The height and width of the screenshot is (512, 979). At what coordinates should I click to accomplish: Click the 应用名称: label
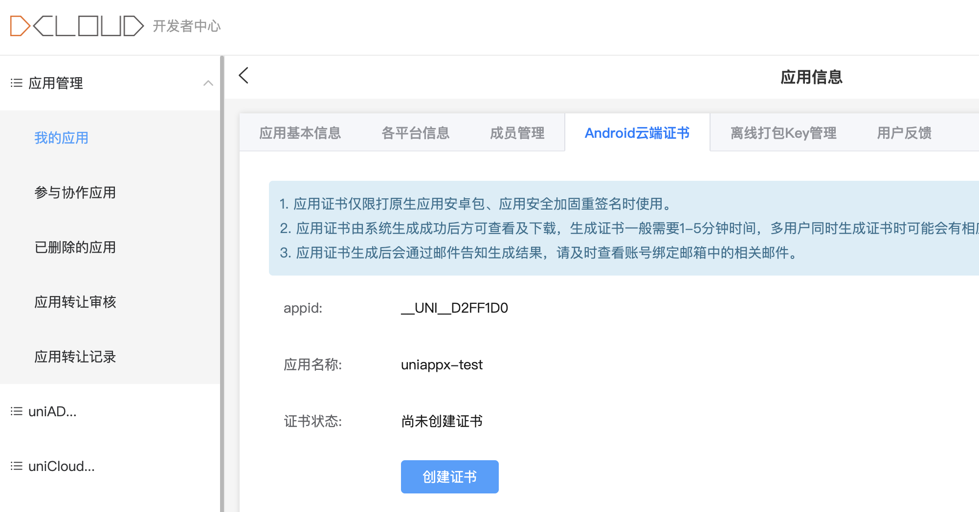(x=312, y=364)
